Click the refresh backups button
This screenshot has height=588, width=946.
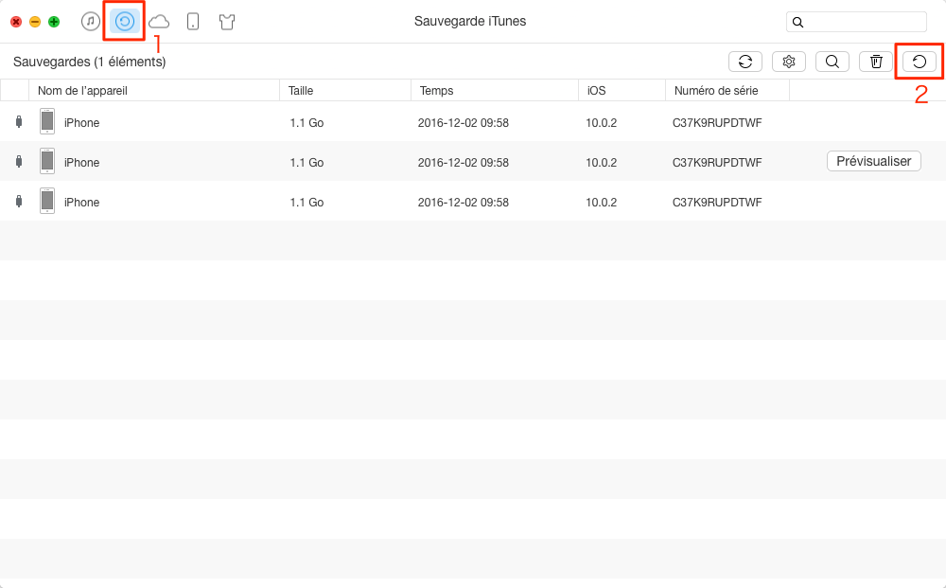click(x=745, y=62)
